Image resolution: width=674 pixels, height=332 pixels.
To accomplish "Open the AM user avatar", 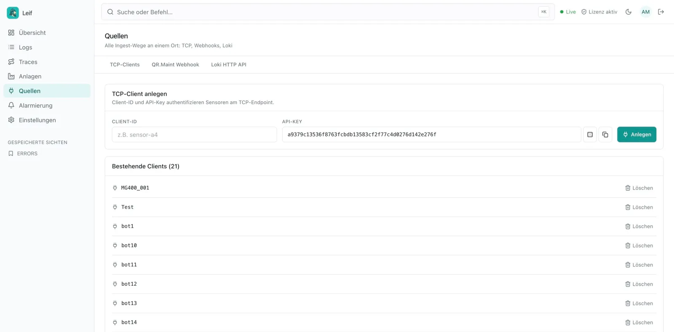I will pos(645,12).
